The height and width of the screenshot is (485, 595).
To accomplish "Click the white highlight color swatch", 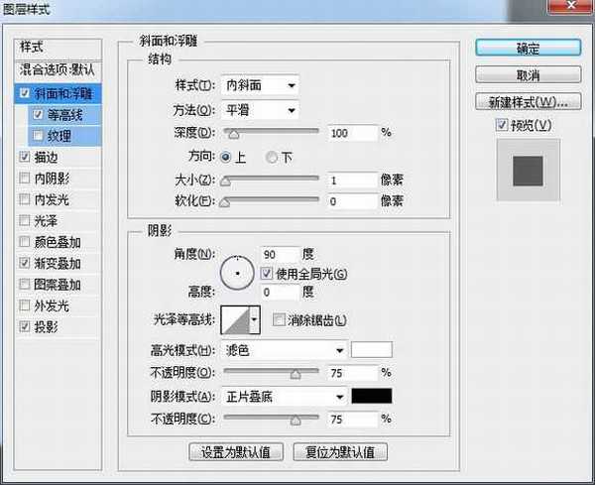I will pos(373,349).
